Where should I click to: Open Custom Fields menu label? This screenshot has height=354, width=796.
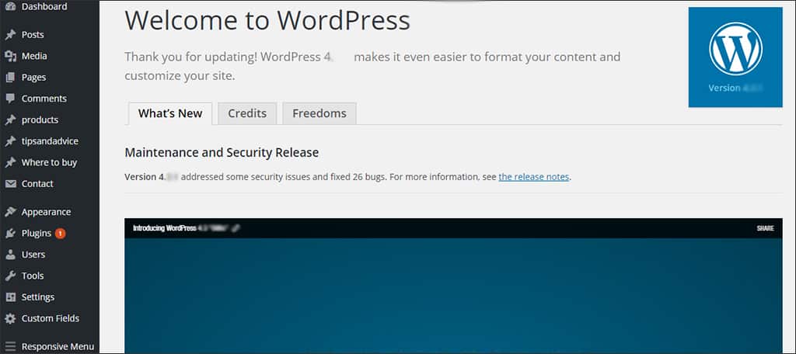click(x=51, y=318)
